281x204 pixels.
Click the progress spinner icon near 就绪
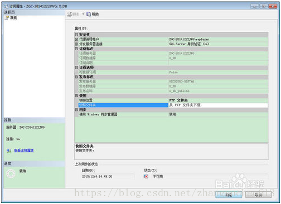click(11, 174)
